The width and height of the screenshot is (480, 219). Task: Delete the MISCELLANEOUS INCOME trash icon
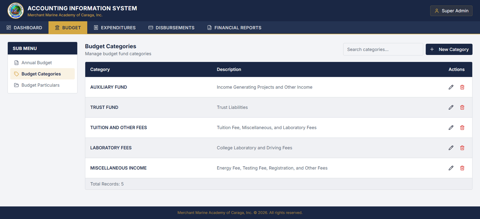pos(462,168)
